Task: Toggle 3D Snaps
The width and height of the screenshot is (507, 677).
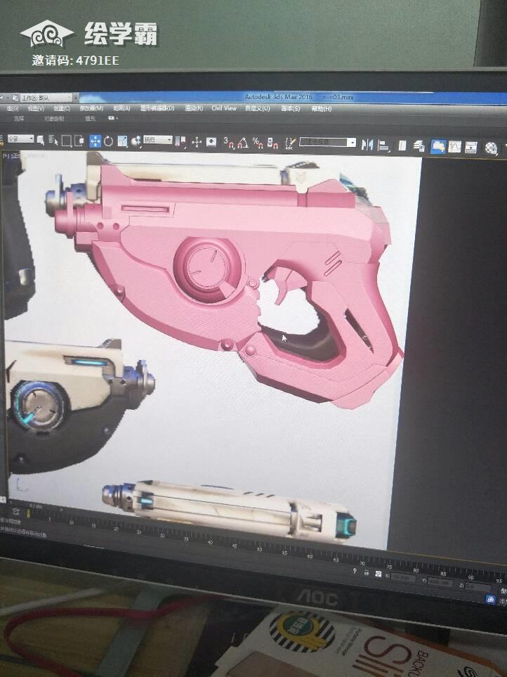Action: point(228,143)
